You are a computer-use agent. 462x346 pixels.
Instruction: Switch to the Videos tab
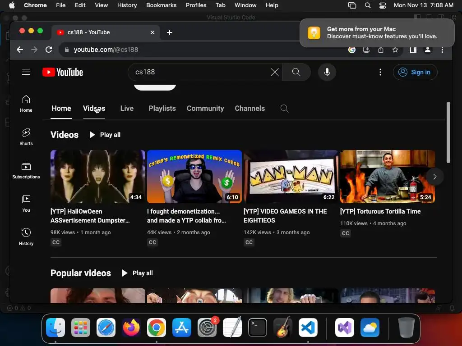tap(94, 108)
